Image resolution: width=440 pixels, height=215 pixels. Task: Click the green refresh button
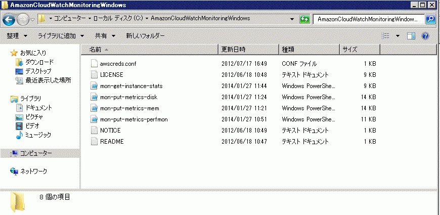tap(304, 19)
